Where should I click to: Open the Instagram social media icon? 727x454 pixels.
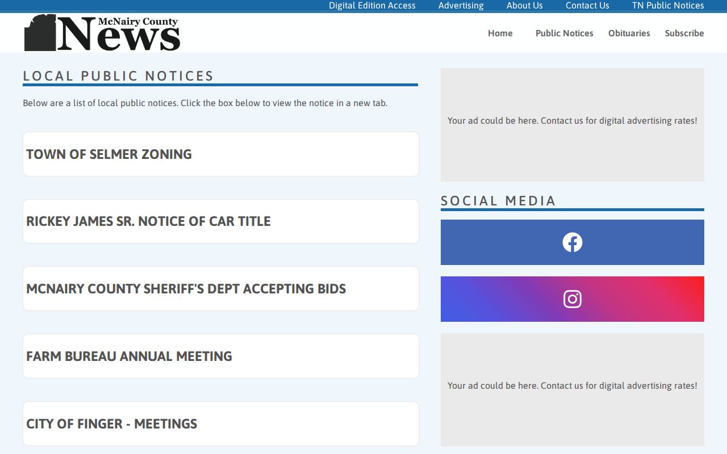[572, 299]
